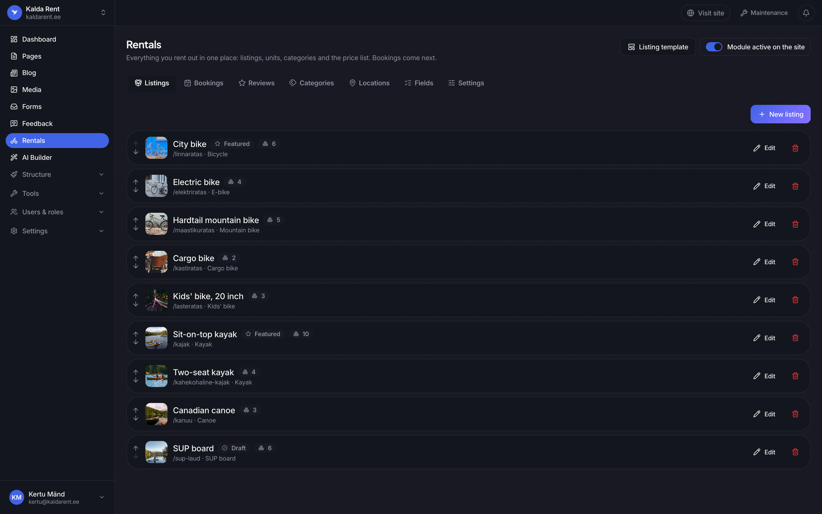
Task: Move Hardtail mountain bike down
Action: click(136, 228)
